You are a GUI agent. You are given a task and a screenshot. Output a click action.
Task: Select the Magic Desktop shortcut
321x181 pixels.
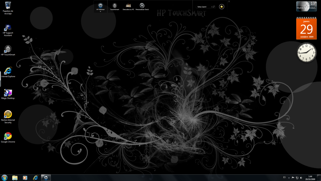pyautogui.click(x=8, y=93)
